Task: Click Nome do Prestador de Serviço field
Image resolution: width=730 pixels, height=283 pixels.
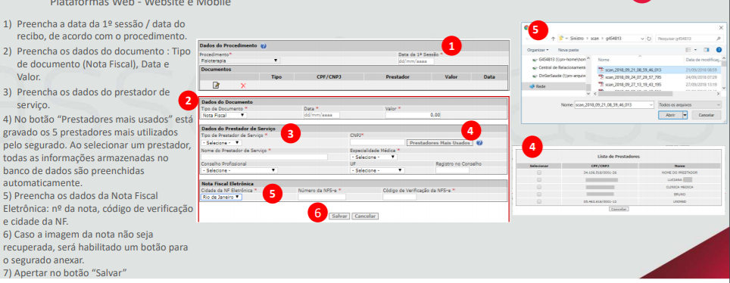Action: click(x=264, y=157)
